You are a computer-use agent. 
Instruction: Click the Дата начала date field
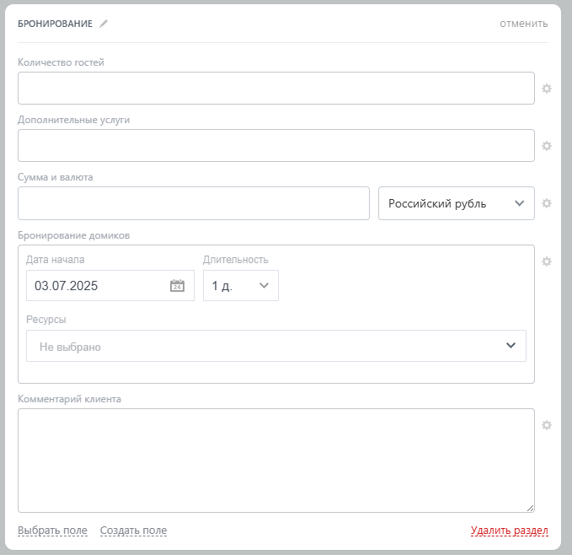pos(97,286)
